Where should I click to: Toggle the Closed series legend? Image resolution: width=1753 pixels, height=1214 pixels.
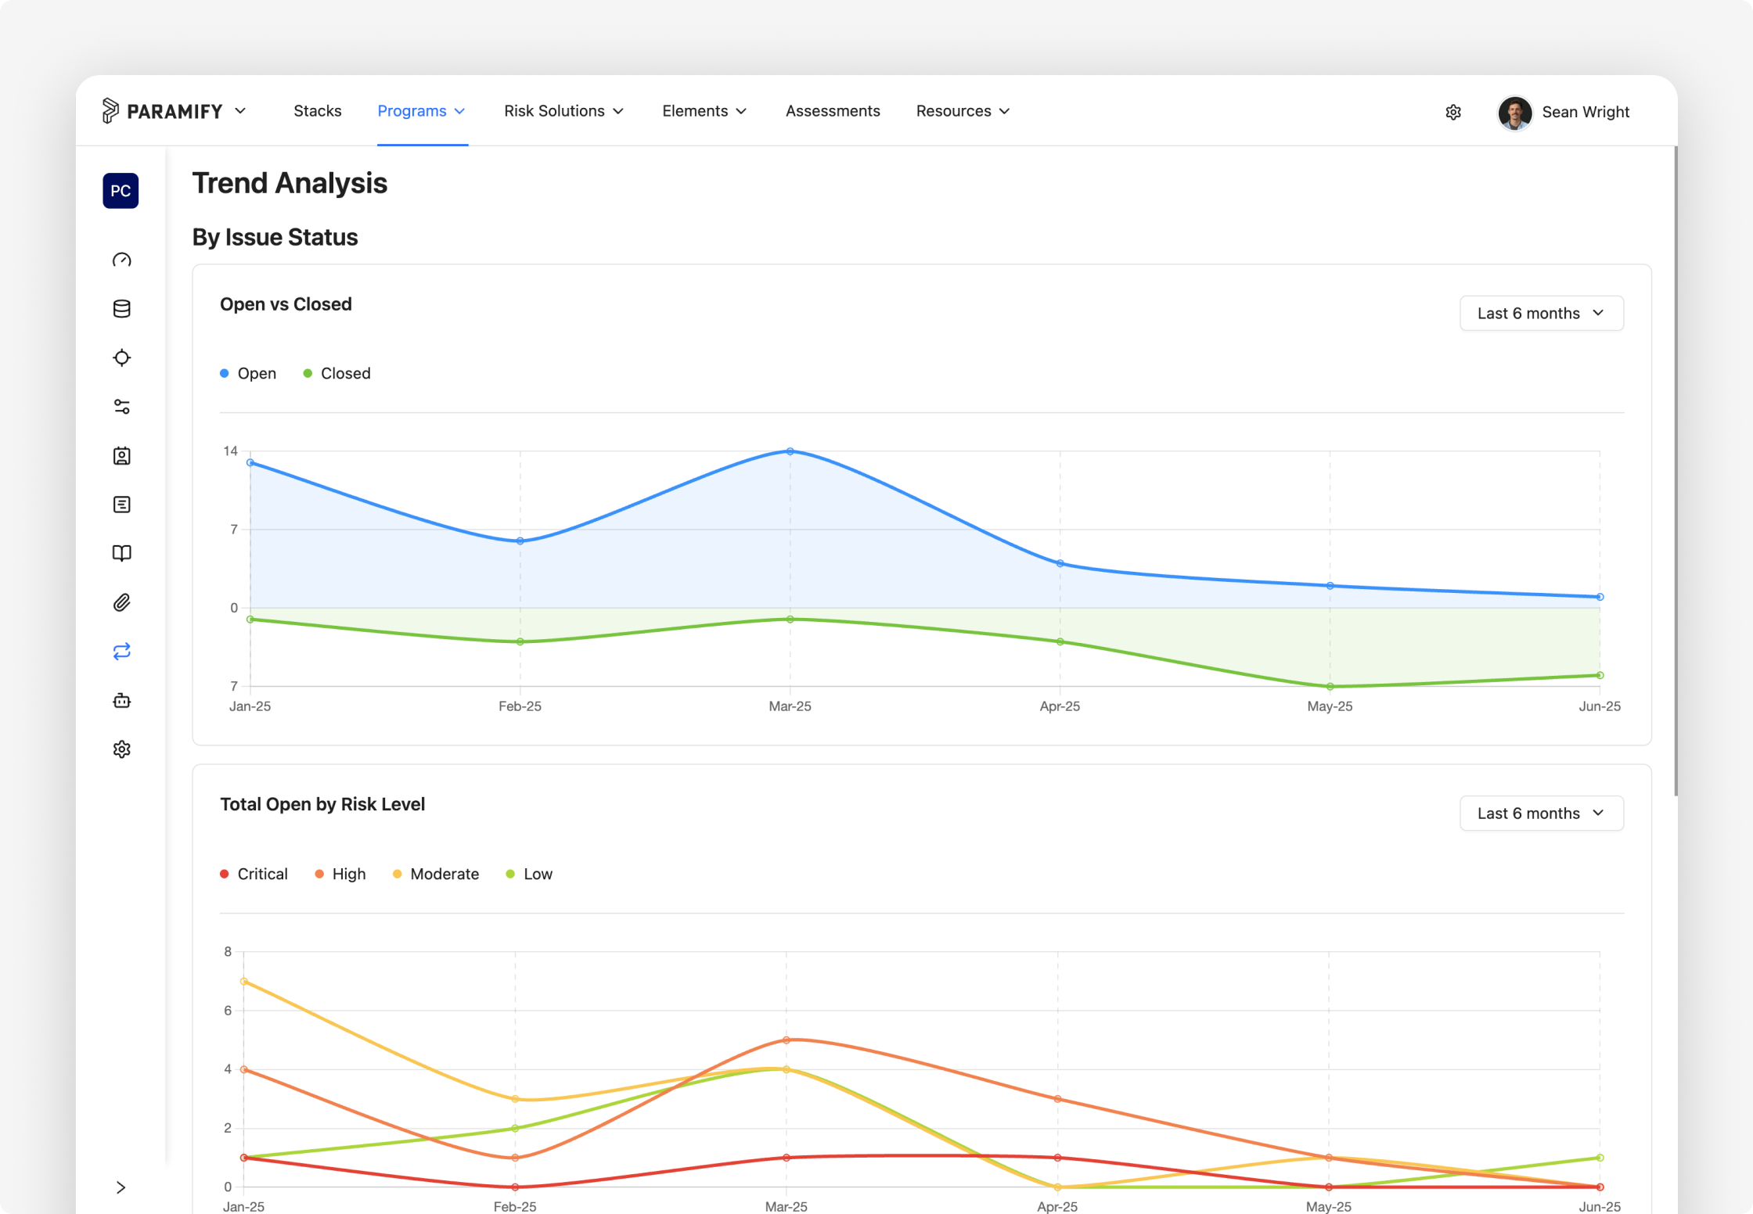click(x=337, y=373)
